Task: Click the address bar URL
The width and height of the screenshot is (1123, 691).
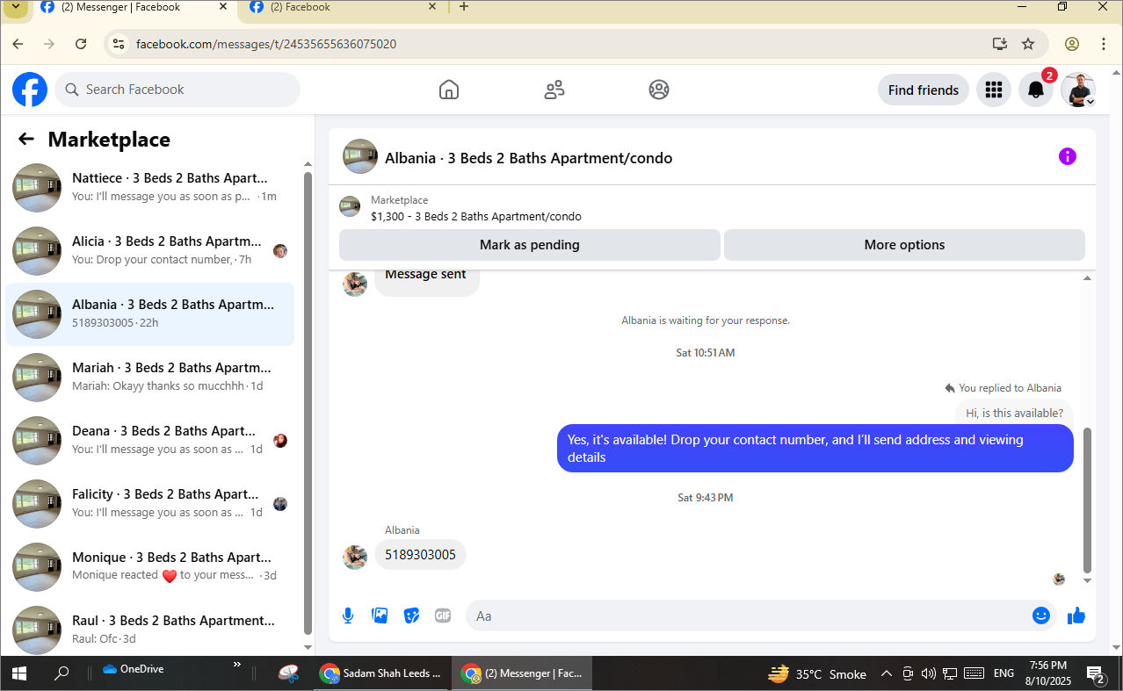Action: coord(266,44)
